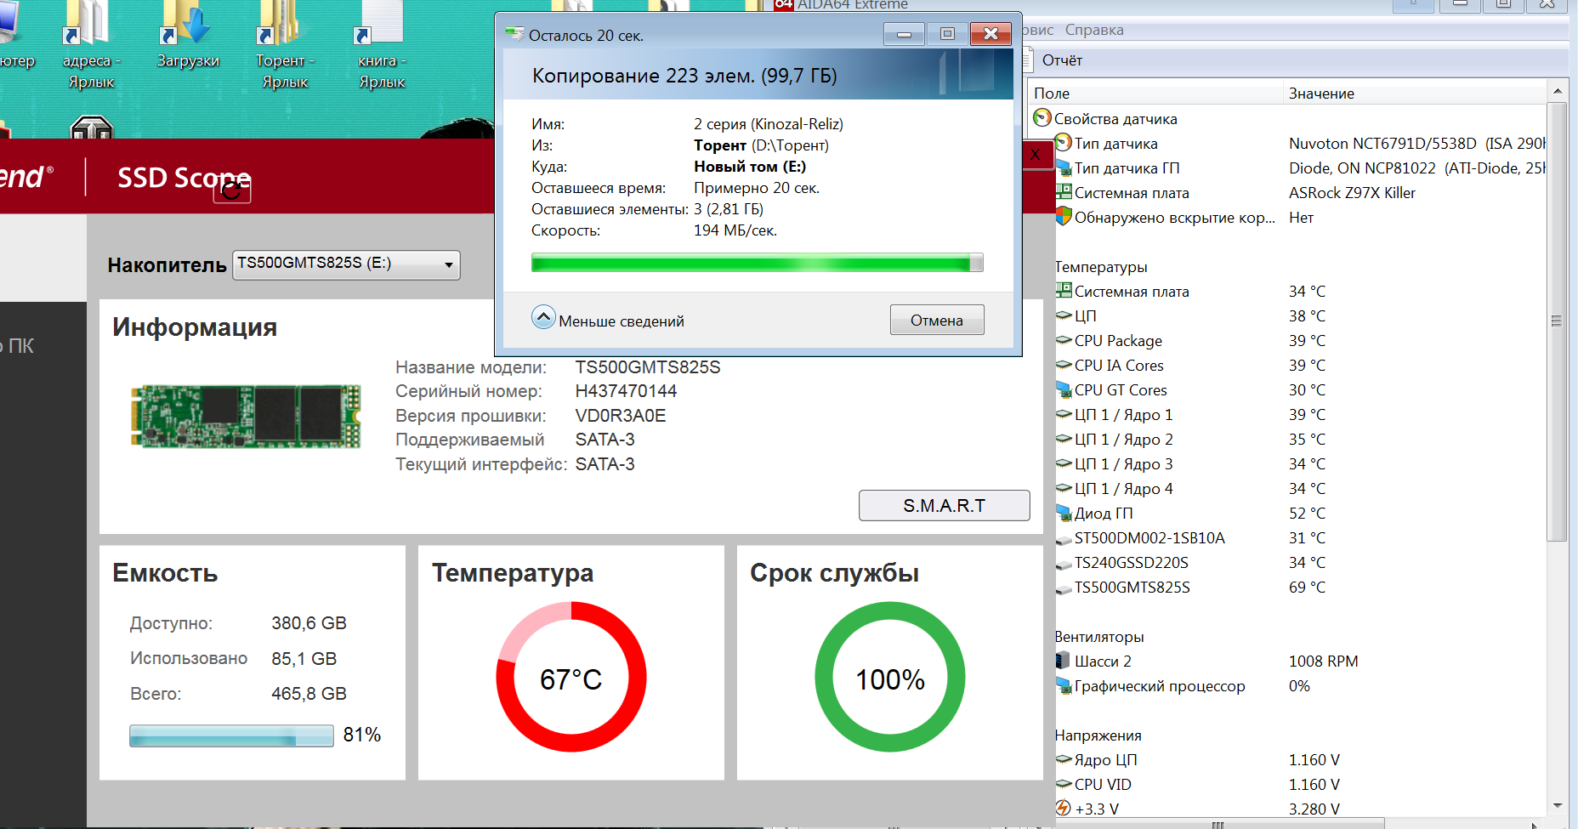Select the Свойства датчика icon row
The height and width of the screenshot is (829, 1578).
click(x=1042, y=118)
